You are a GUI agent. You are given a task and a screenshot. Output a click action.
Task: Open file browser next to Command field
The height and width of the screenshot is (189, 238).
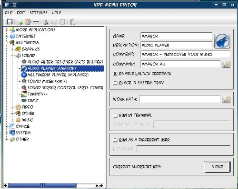click(x=226, y=64)
